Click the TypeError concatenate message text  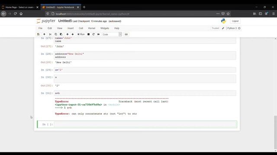click(96, 114)
